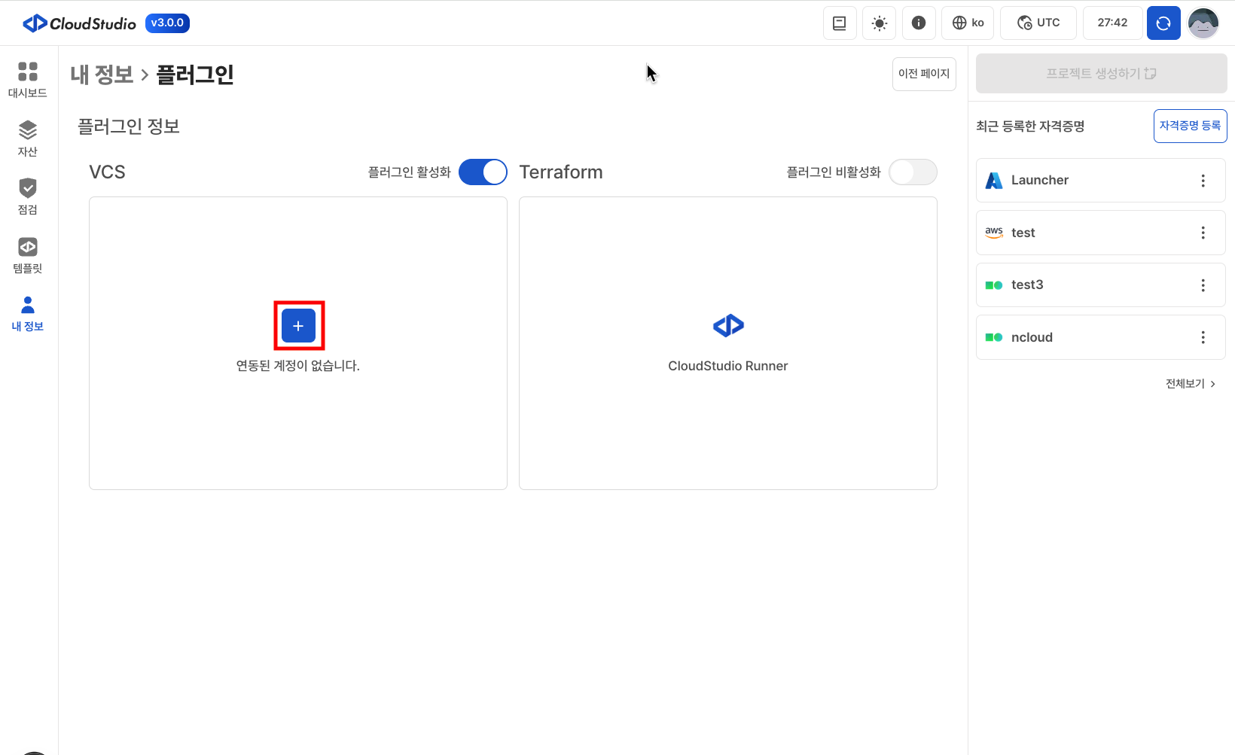Open the UTC timezone selector

click(x=1038, y=23)
